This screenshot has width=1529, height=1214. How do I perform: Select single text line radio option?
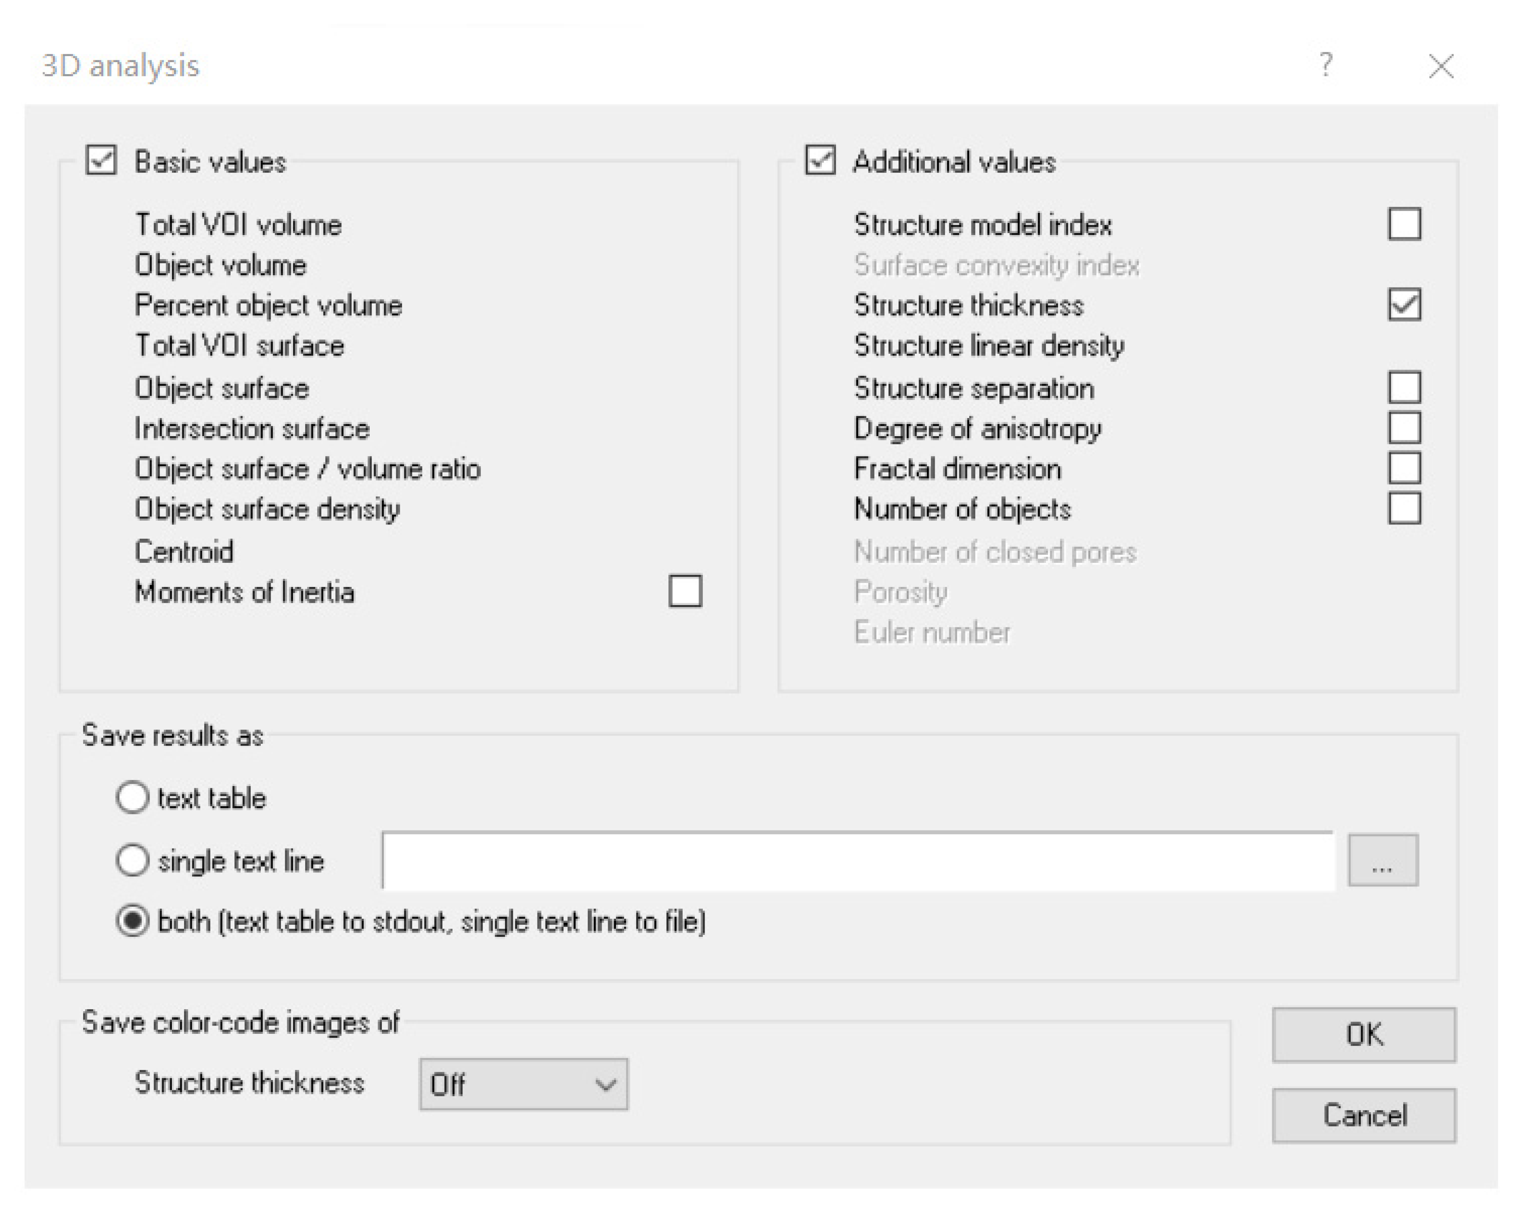pyautogui.click(x=133, y=860)
